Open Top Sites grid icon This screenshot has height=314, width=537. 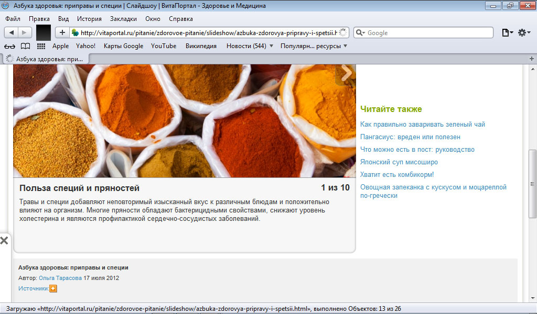41,46
